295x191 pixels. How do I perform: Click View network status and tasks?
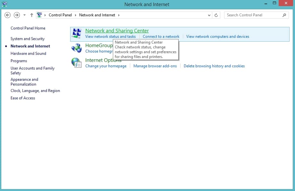click(x=110, y=37)
